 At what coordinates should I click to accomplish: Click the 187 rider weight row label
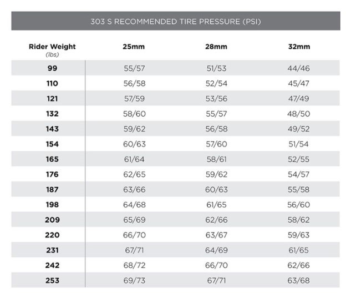click(x=52, y=189)
